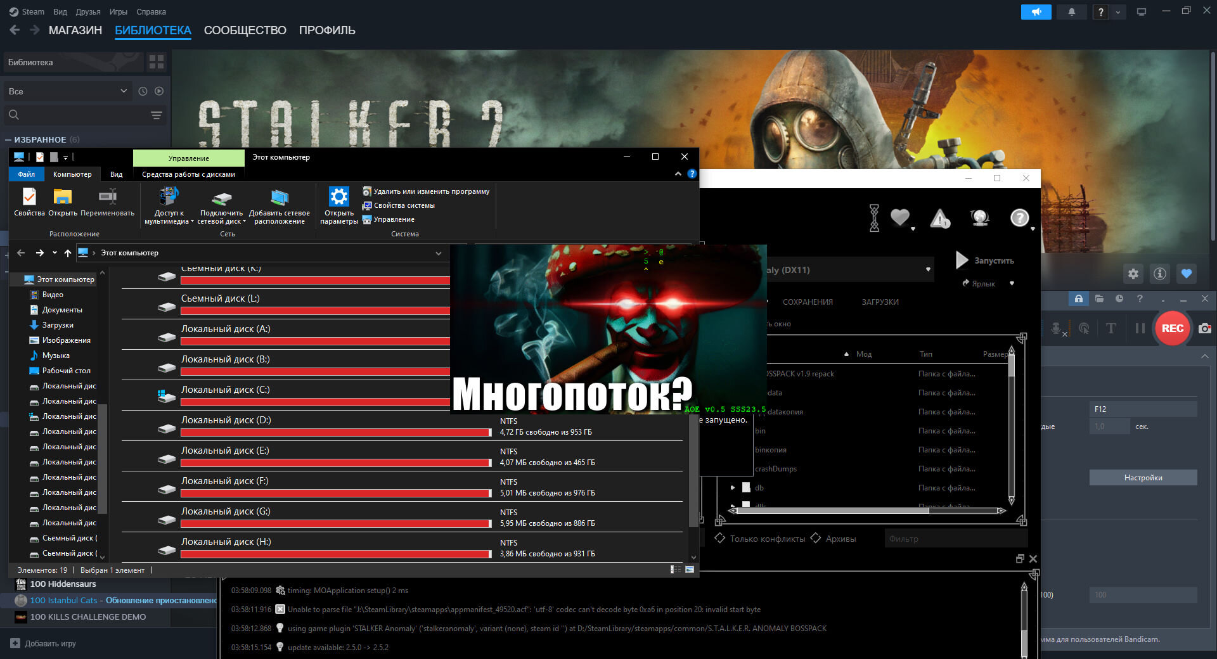Viewport: 1217px width, 659px height.
Task: Switch Explorer to large icons view in status bar
Action: pos(690,570)
